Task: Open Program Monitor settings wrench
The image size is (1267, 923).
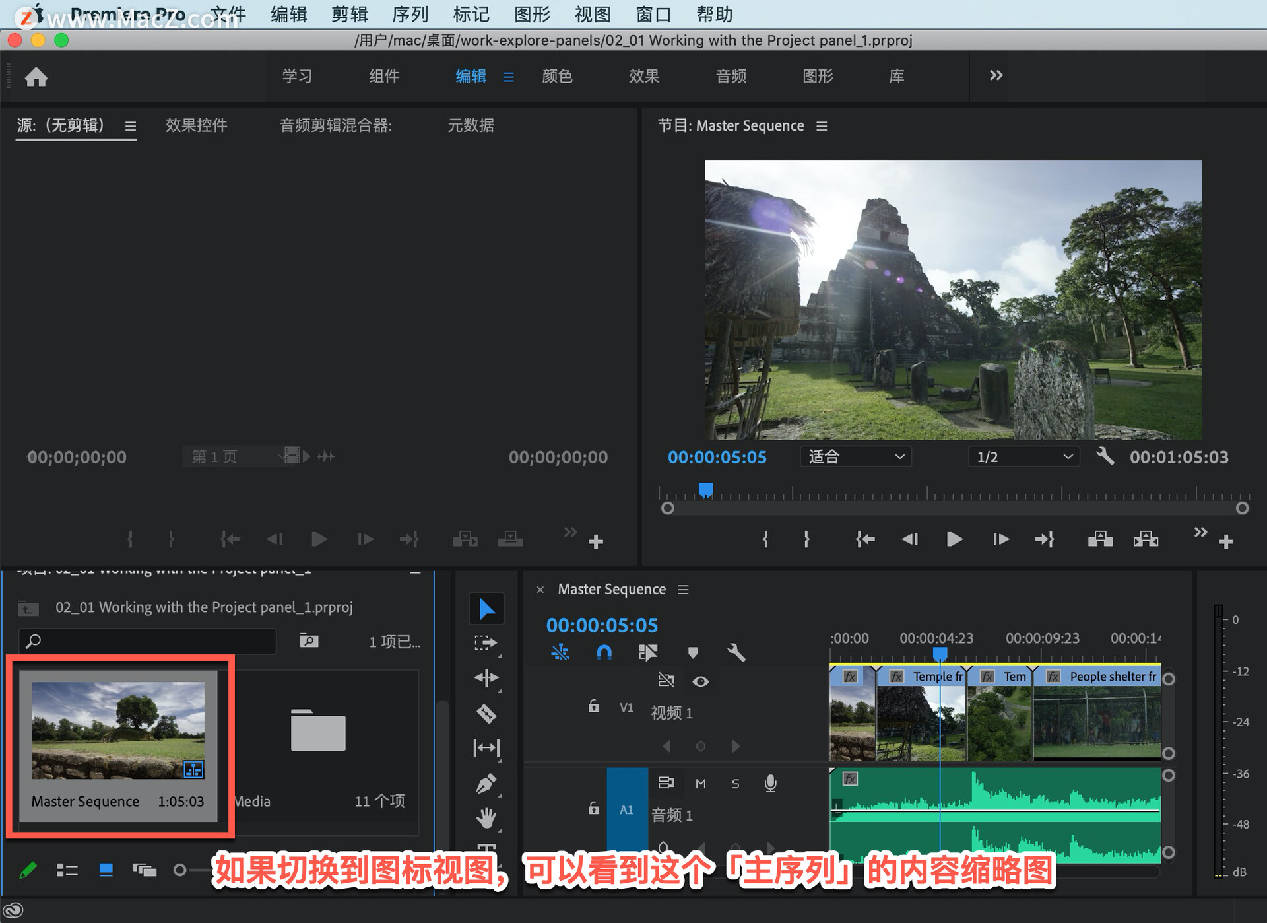Action: [1105, 456]
